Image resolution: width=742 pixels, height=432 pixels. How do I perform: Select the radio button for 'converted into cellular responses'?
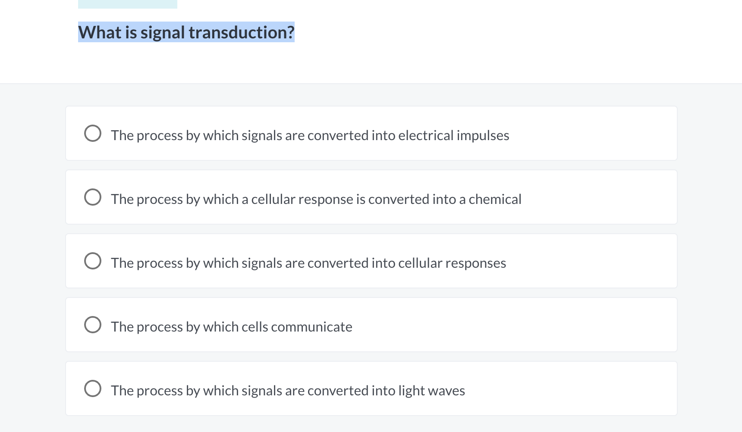point(93,260)
